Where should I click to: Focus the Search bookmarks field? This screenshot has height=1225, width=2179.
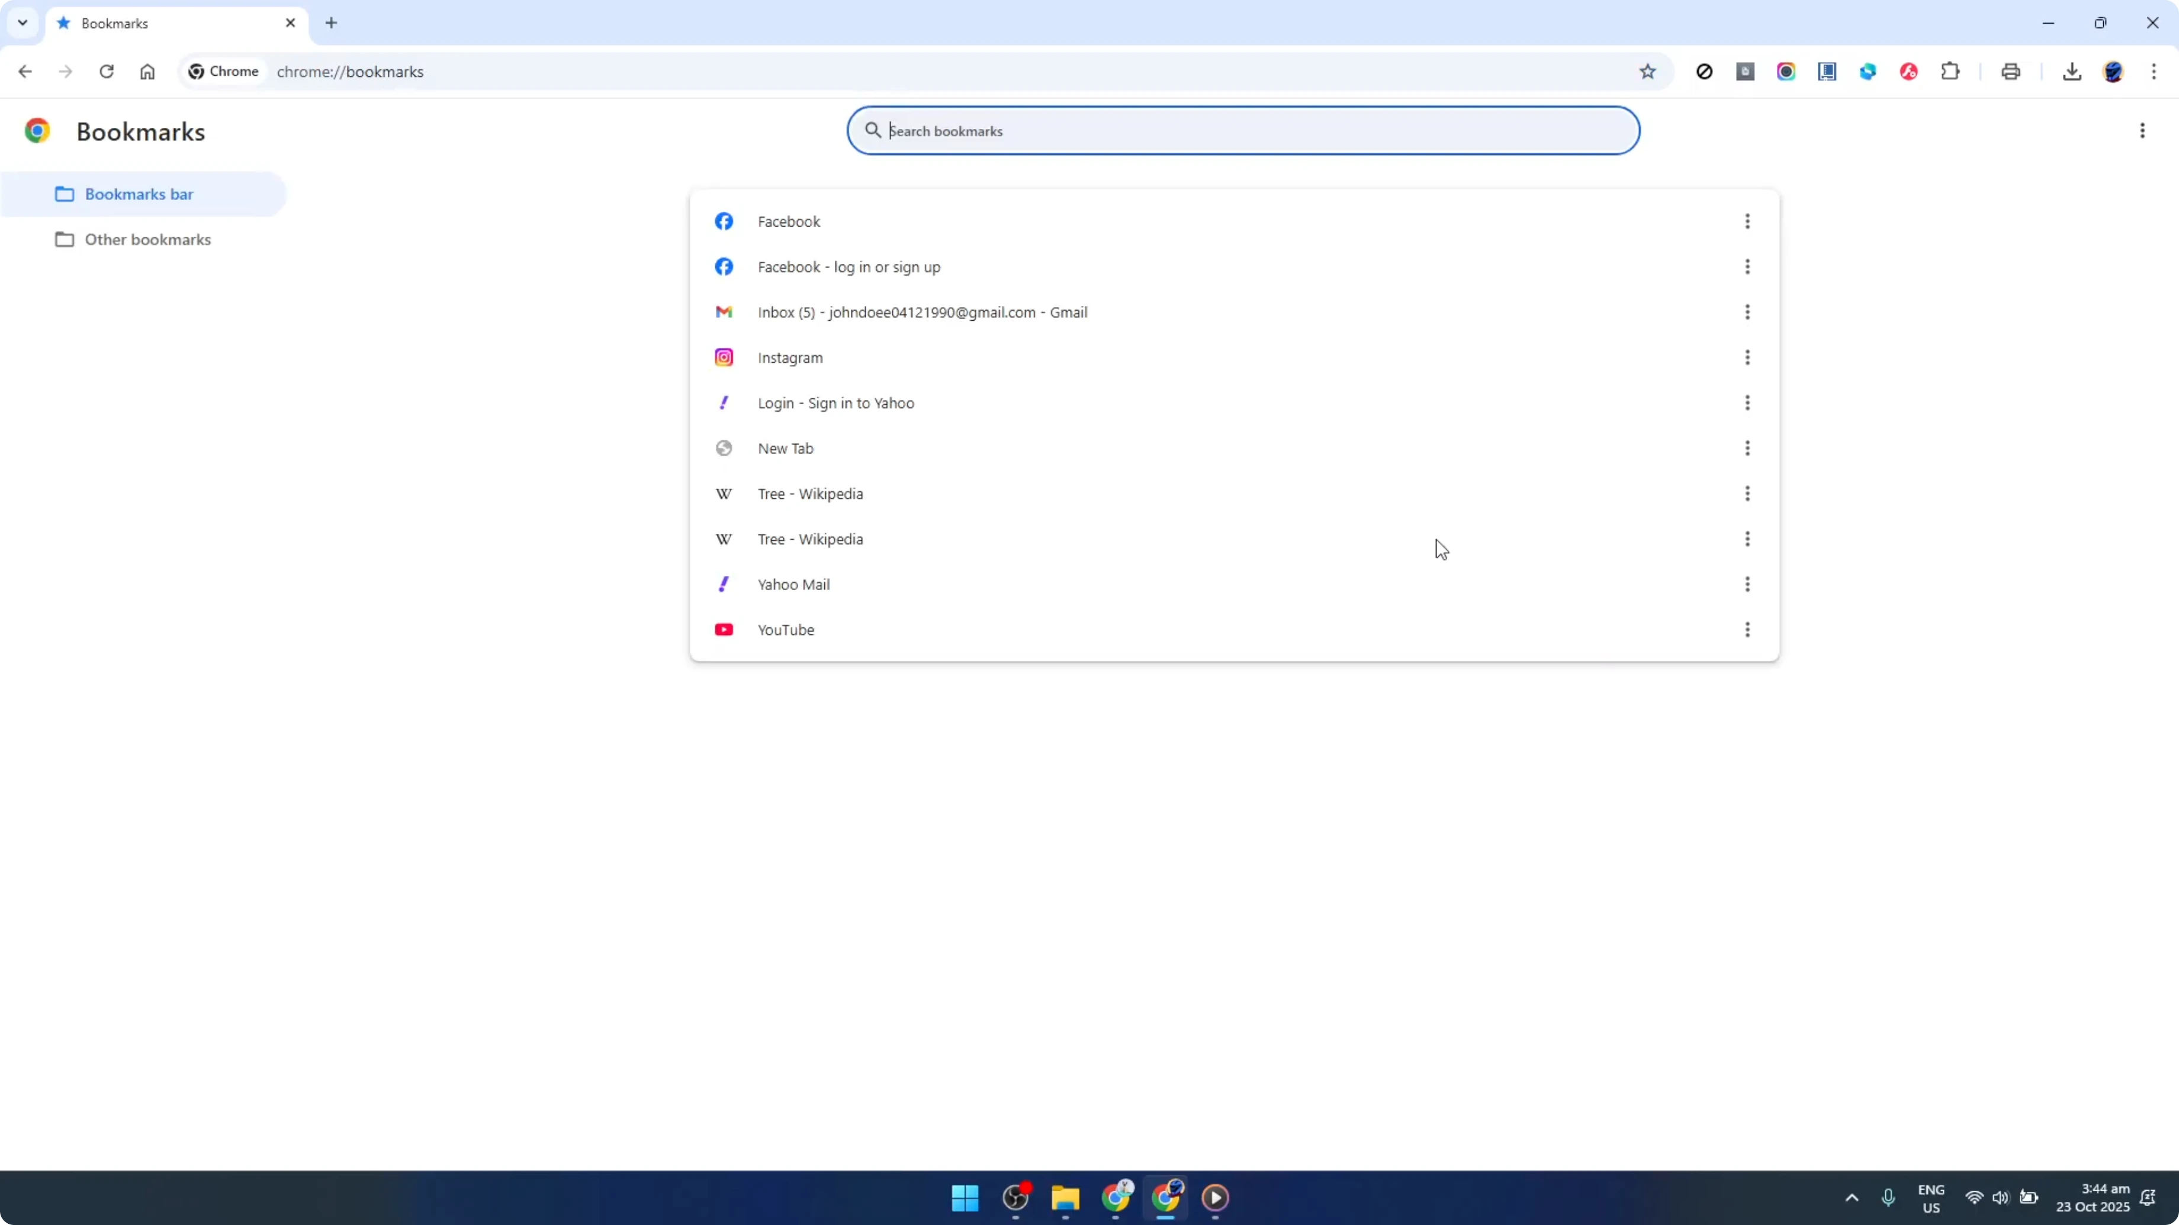point(1243,131)
